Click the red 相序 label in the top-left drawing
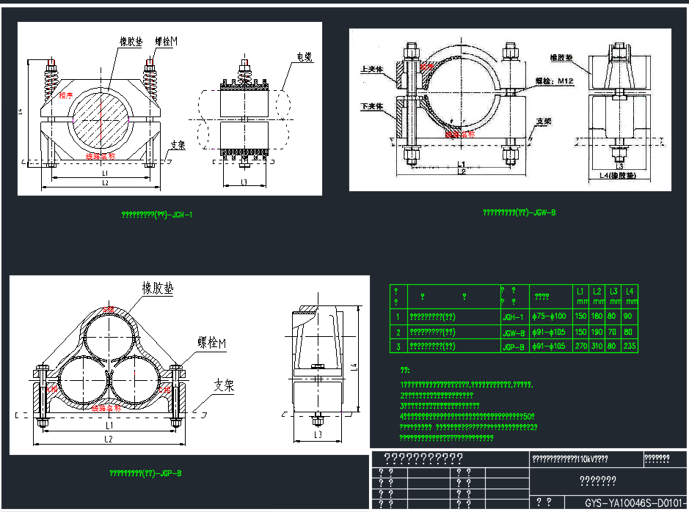Image resolution: width=689 pixels, height=512 pixels. [65, 96]
